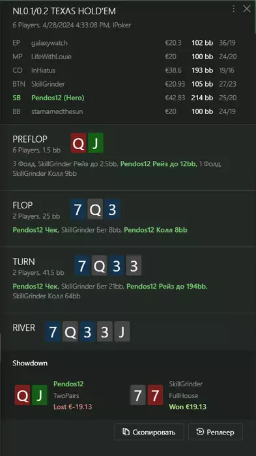Click SkillGrinder's gray 7 showdown card
The image size is (256, 456).
pyautogui.click(x=137, y=395)
